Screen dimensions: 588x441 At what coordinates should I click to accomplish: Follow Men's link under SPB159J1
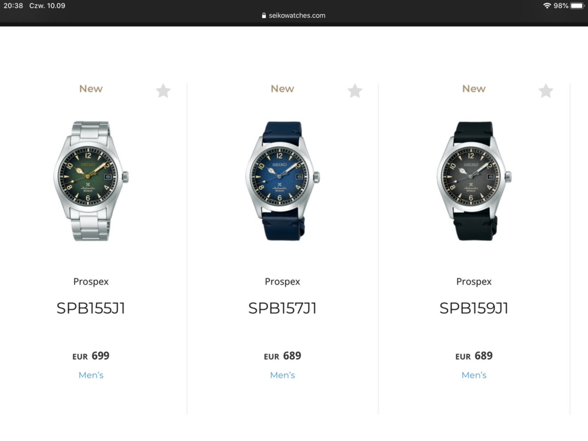click(474, 375)
